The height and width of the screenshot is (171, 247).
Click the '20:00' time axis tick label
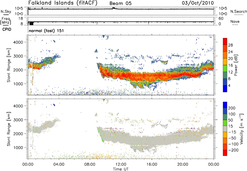182,164
